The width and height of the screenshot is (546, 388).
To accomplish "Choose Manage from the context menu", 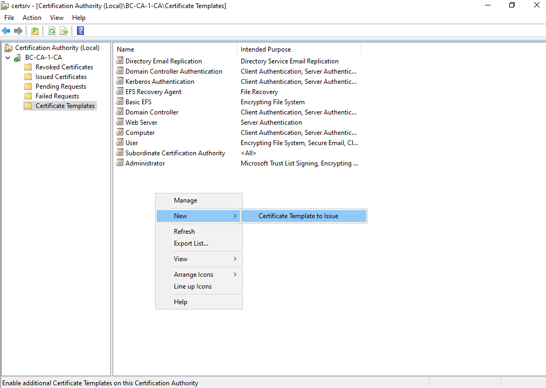I will click(199, 200).
